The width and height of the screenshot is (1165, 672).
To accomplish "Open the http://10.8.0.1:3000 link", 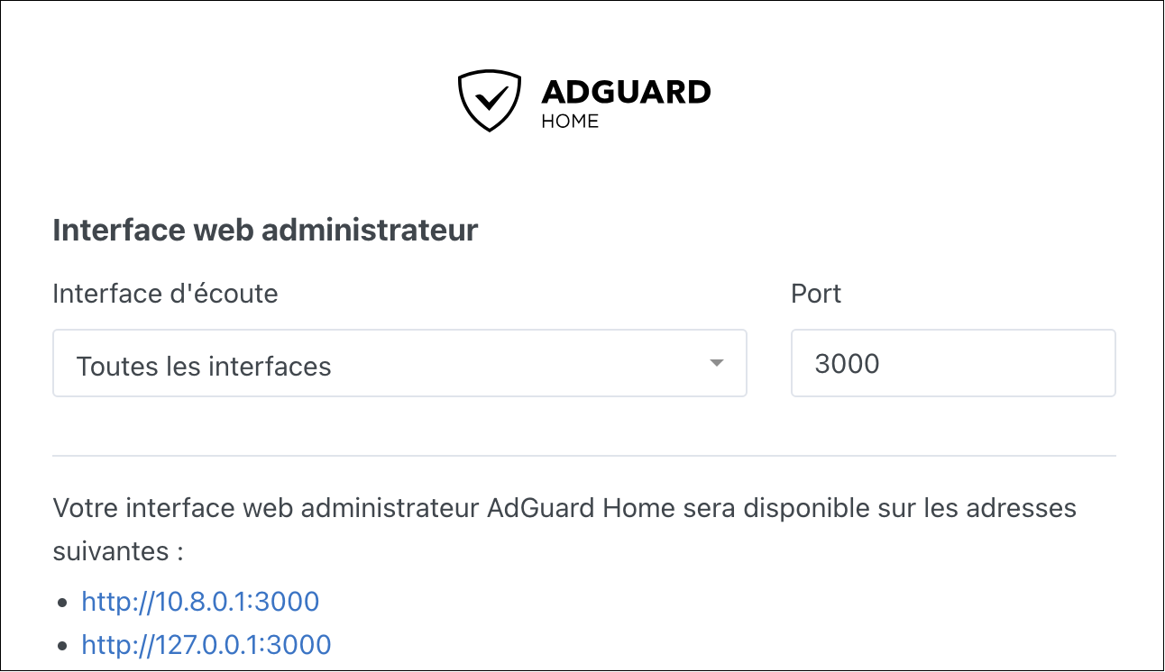I will click(200, 602).
